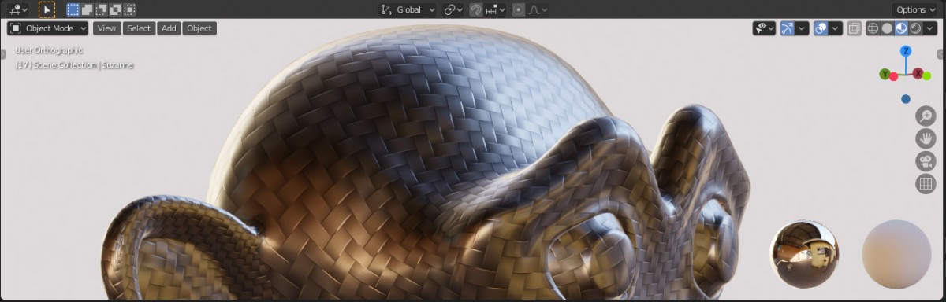Click the diffuse matte preview sphere
946x302 pixels.
tap(896, 254)
